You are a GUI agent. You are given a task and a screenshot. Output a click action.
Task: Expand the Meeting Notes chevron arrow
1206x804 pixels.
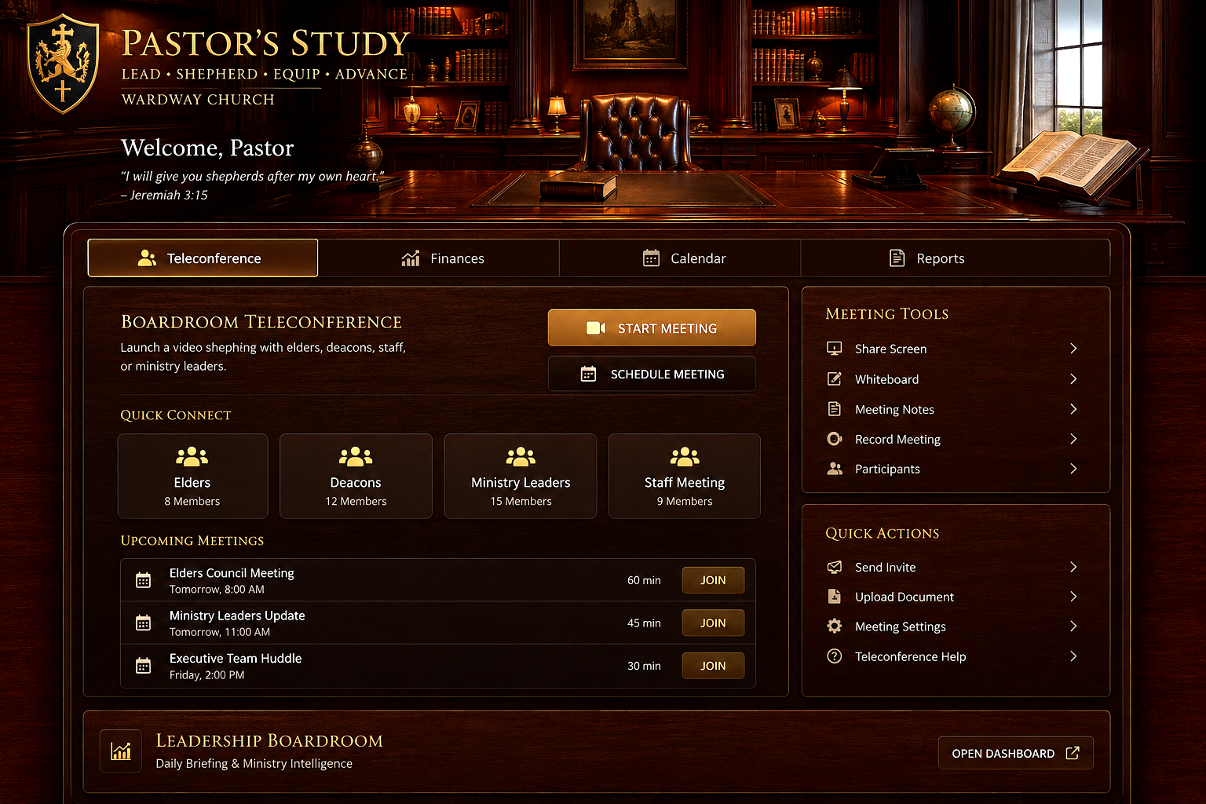point(1073,409)
